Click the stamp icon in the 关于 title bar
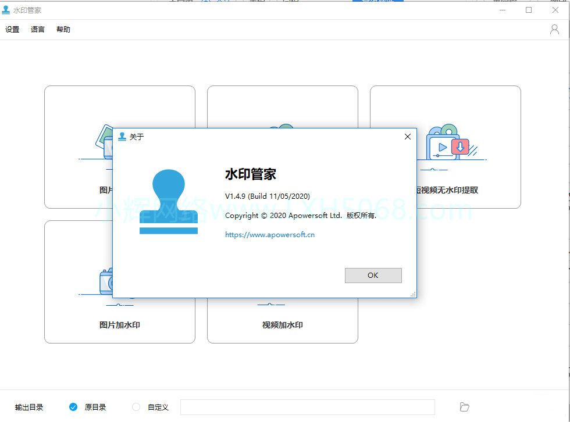Viewport: 570px width, 422px height. tap(122, 137)
